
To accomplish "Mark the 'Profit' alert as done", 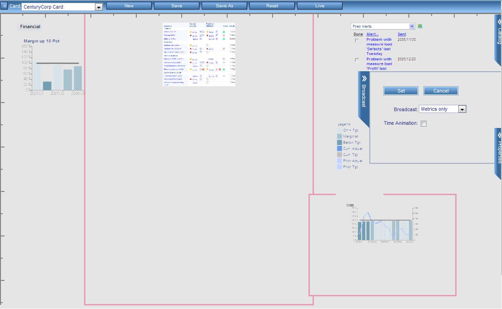I will (357, 60).
